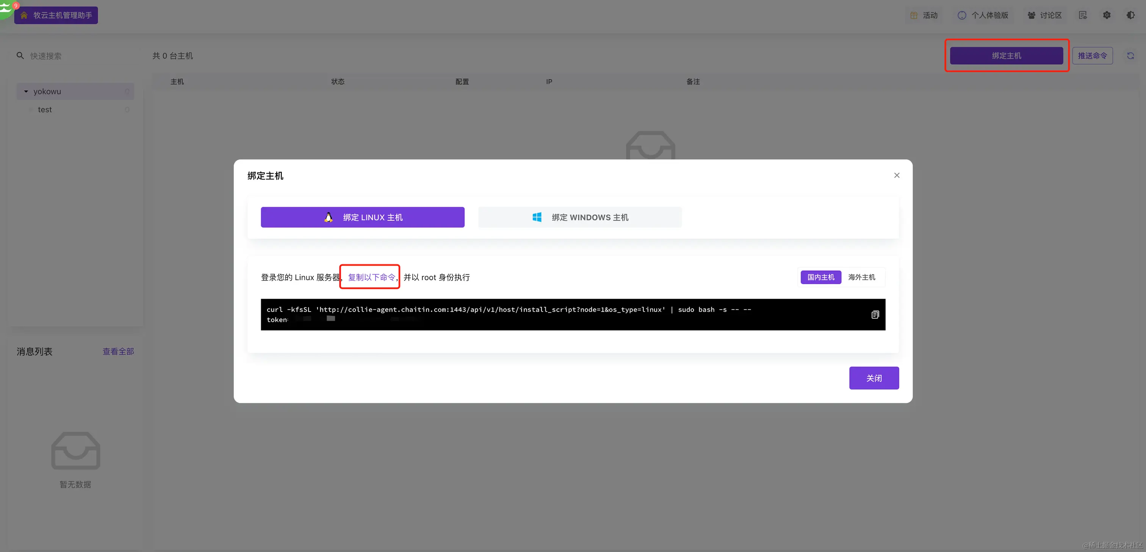The width and height of the screenshot is (1146, 552).
Task: Toggle dark mode with the theme icon
Action: coord(1130,15)
